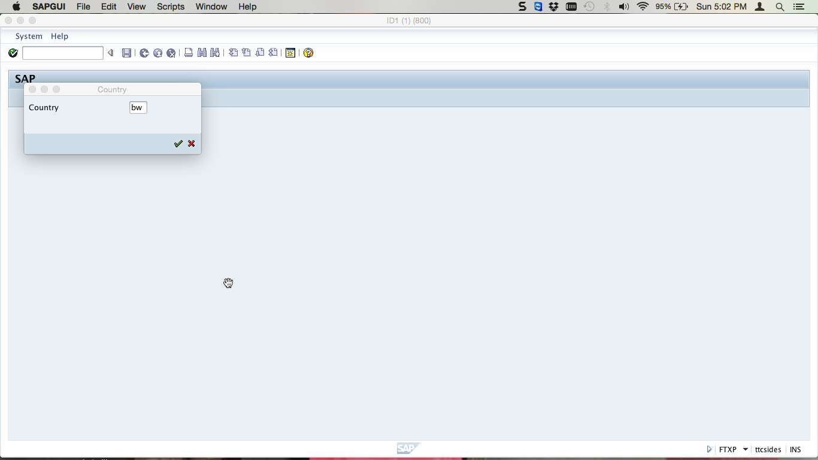This screenshot has width=818, height=460.
Task: Click the Find Next binoculars-plus icon
Action: (x=215, y=53)
